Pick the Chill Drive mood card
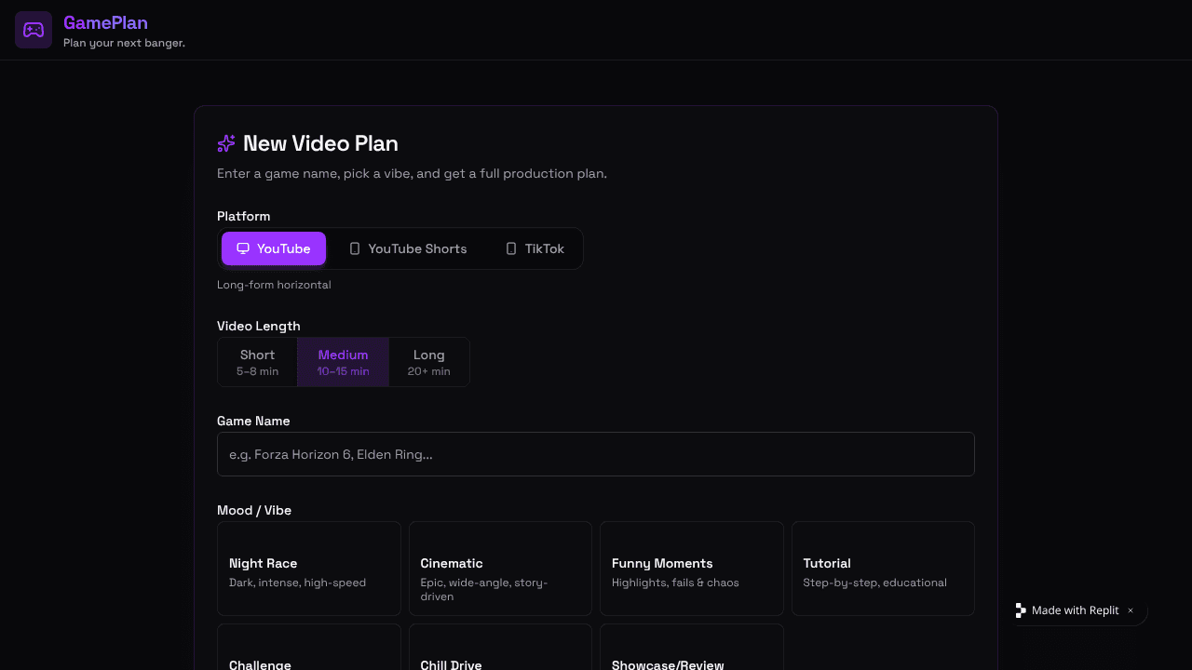The width and height of the screenshot is (1192, 670). click(500, 648)
